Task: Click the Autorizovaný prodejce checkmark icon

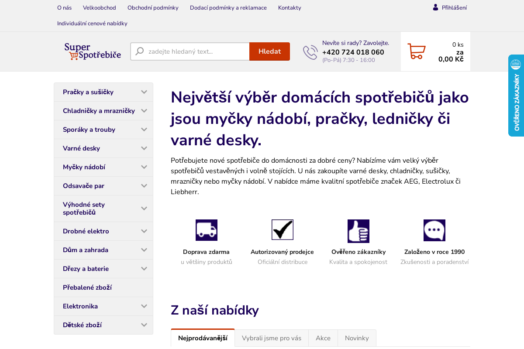Action: (282, 229)
